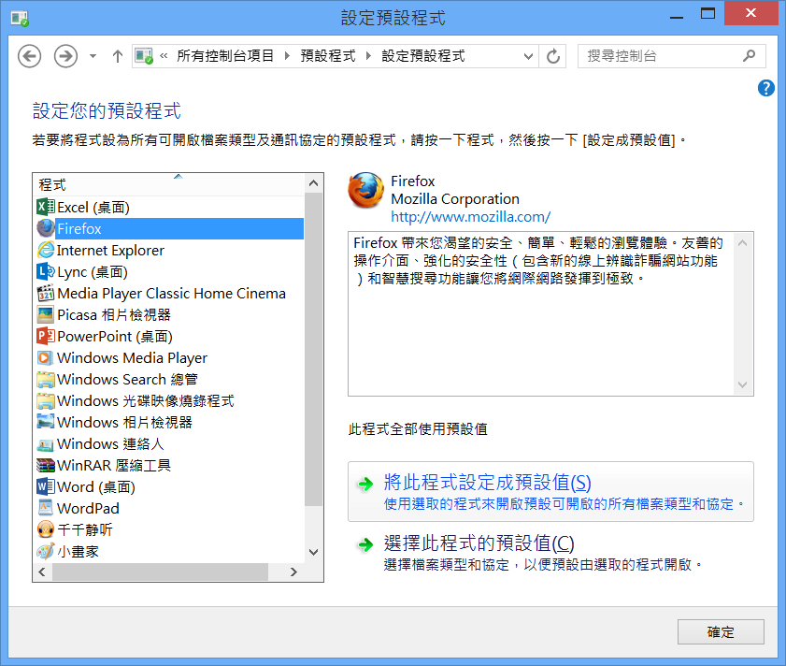The width and height of the screenshot is (786, 666).
Task: Select WordPad in the program list
Action: point(169,509)
